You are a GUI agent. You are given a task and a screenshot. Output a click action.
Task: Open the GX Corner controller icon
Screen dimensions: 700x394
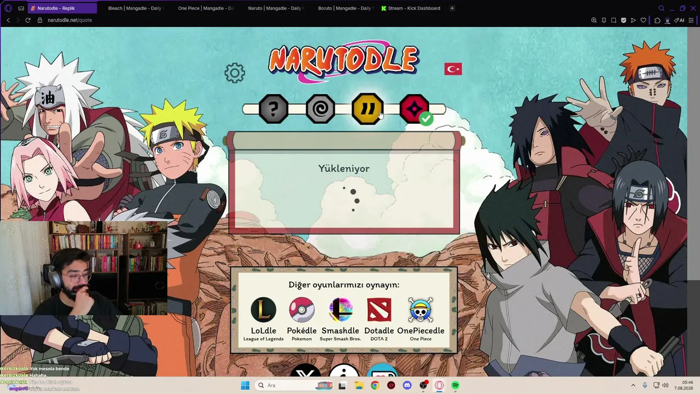21,8
